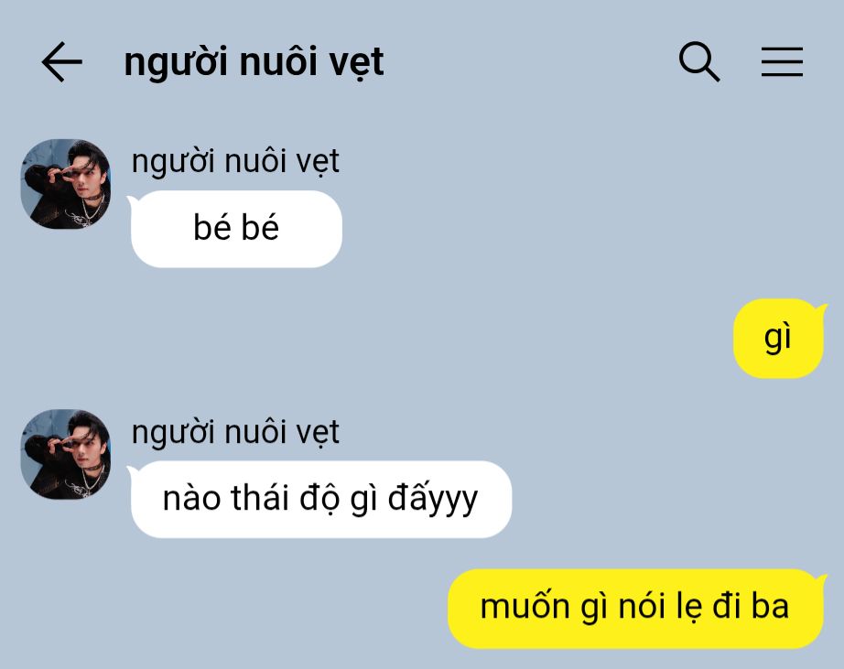Select the yellow 'gì' message bubble

(x=779, y=338)
